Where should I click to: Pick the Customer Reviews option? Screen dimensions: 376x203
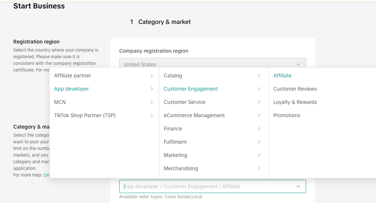[x=295, y=89]
